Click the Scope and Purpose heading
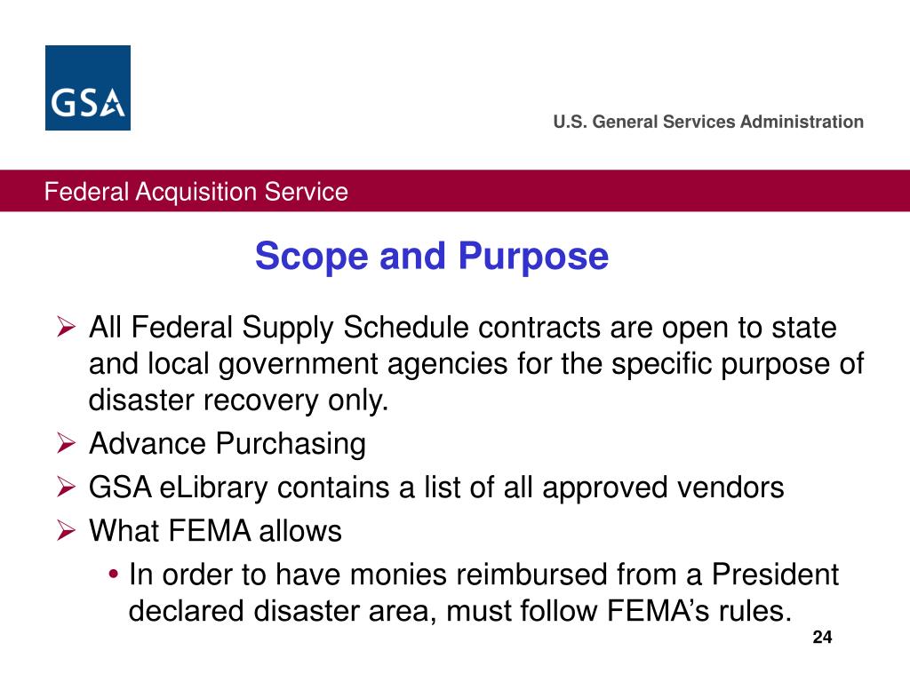 (432, 256)
